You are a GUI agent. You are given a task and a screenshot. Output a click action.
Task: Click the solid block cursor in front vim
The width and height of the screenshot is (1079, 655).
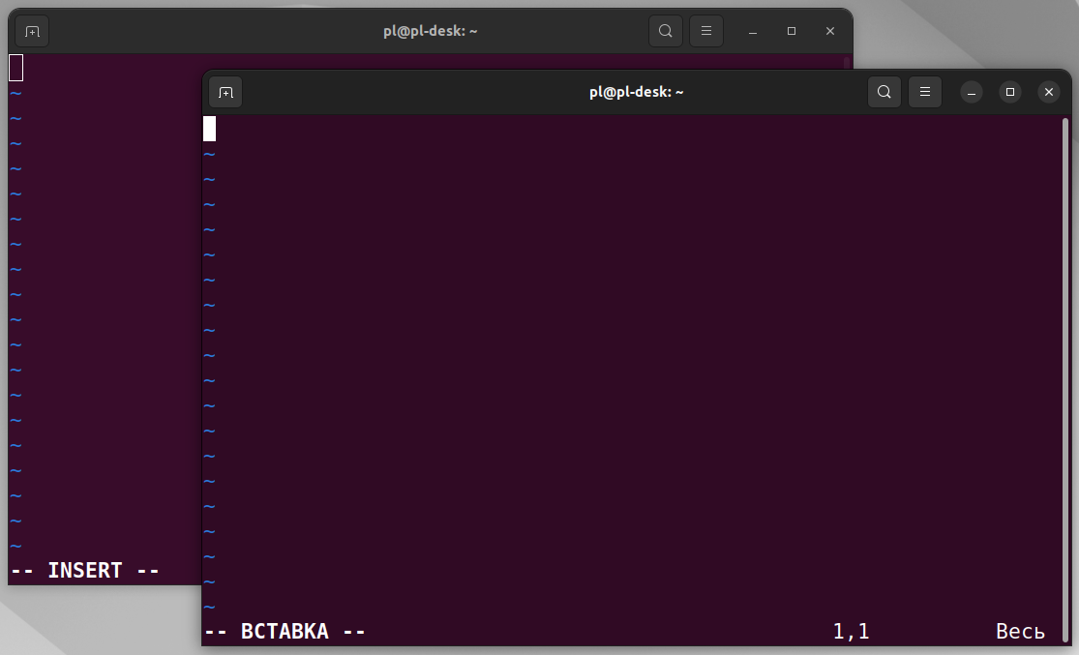tap(209, 129)
